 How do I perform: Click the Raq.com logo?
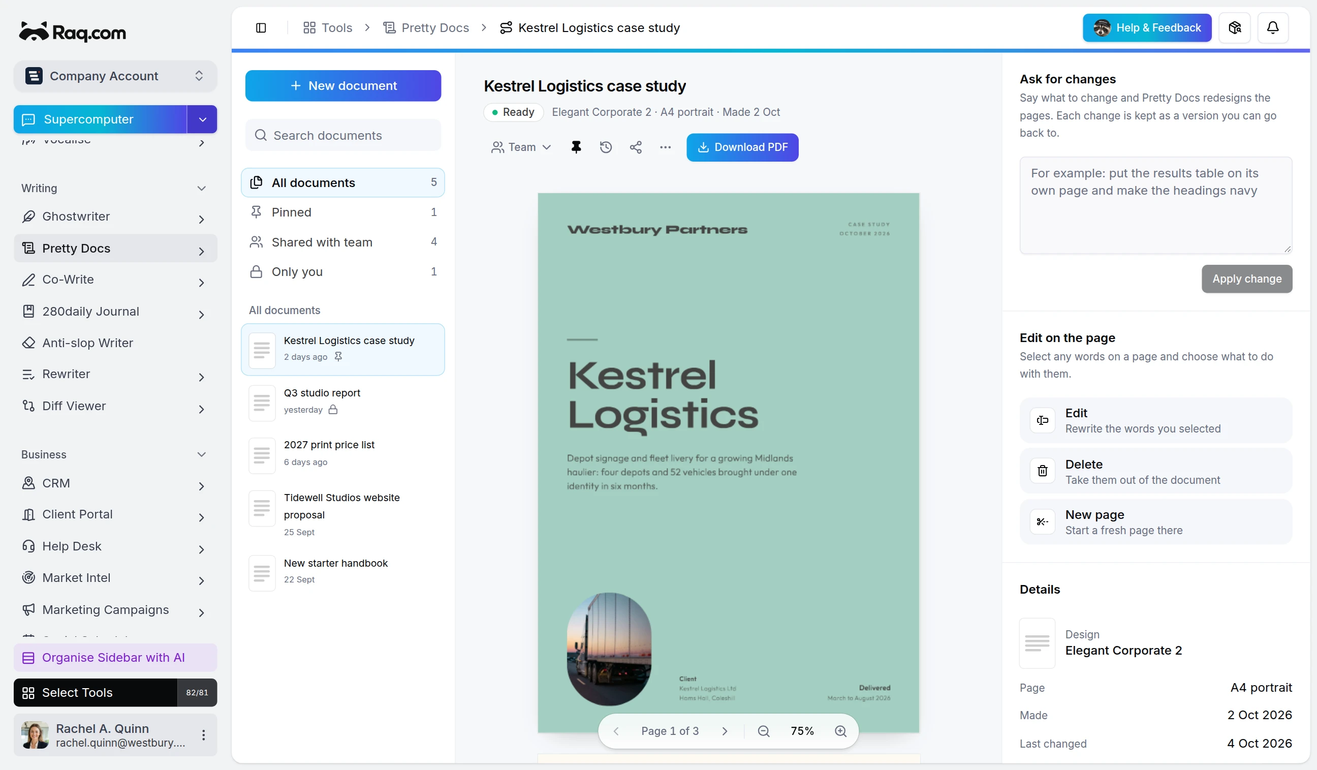coord(73,33)
